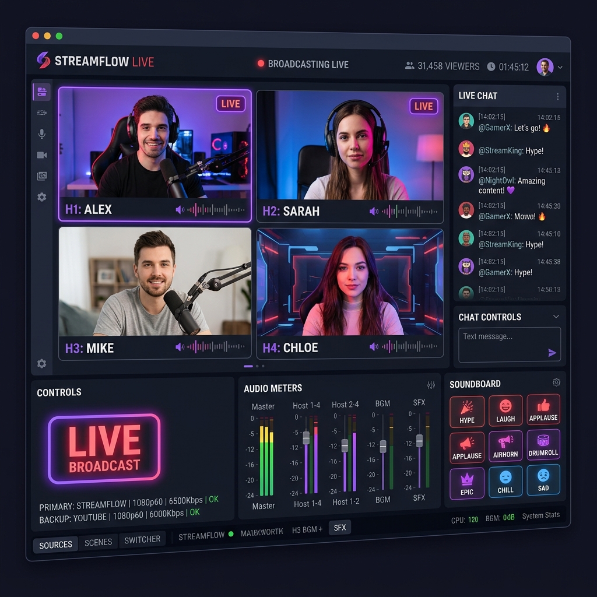Play the SAD sound effect

(x=543, y=480)
